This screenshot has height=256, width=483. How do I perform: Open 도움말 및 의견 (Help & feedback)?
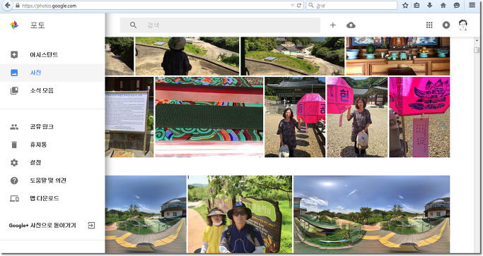(x=52, y=181)
